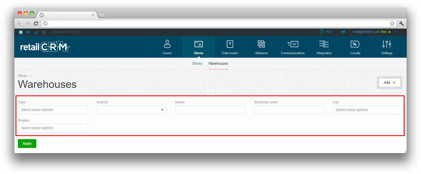Reload the page with refresh icon

[36, 23]
